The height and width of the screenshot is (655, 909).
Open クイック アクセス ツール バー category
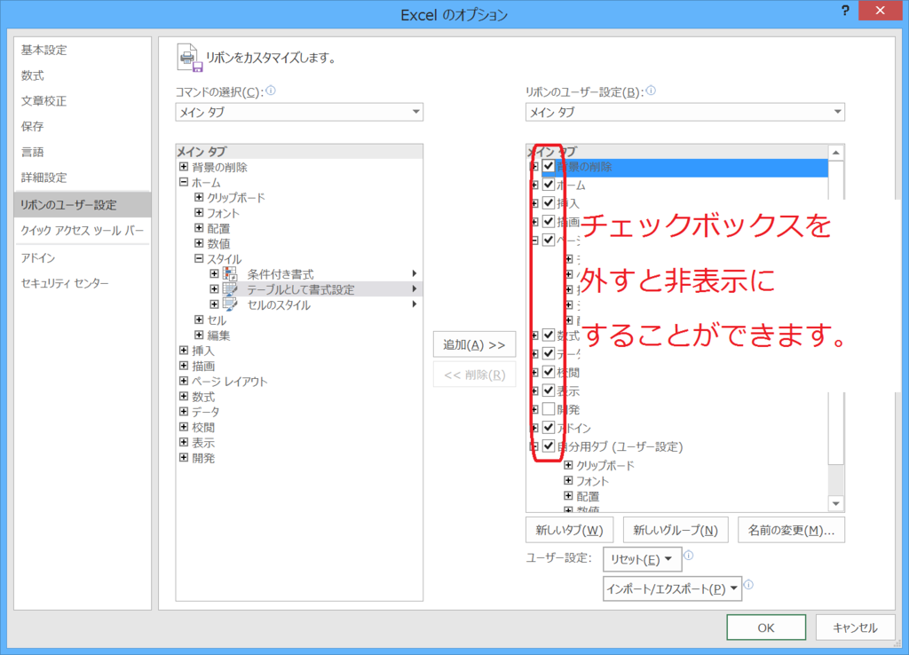pos(83,230)
